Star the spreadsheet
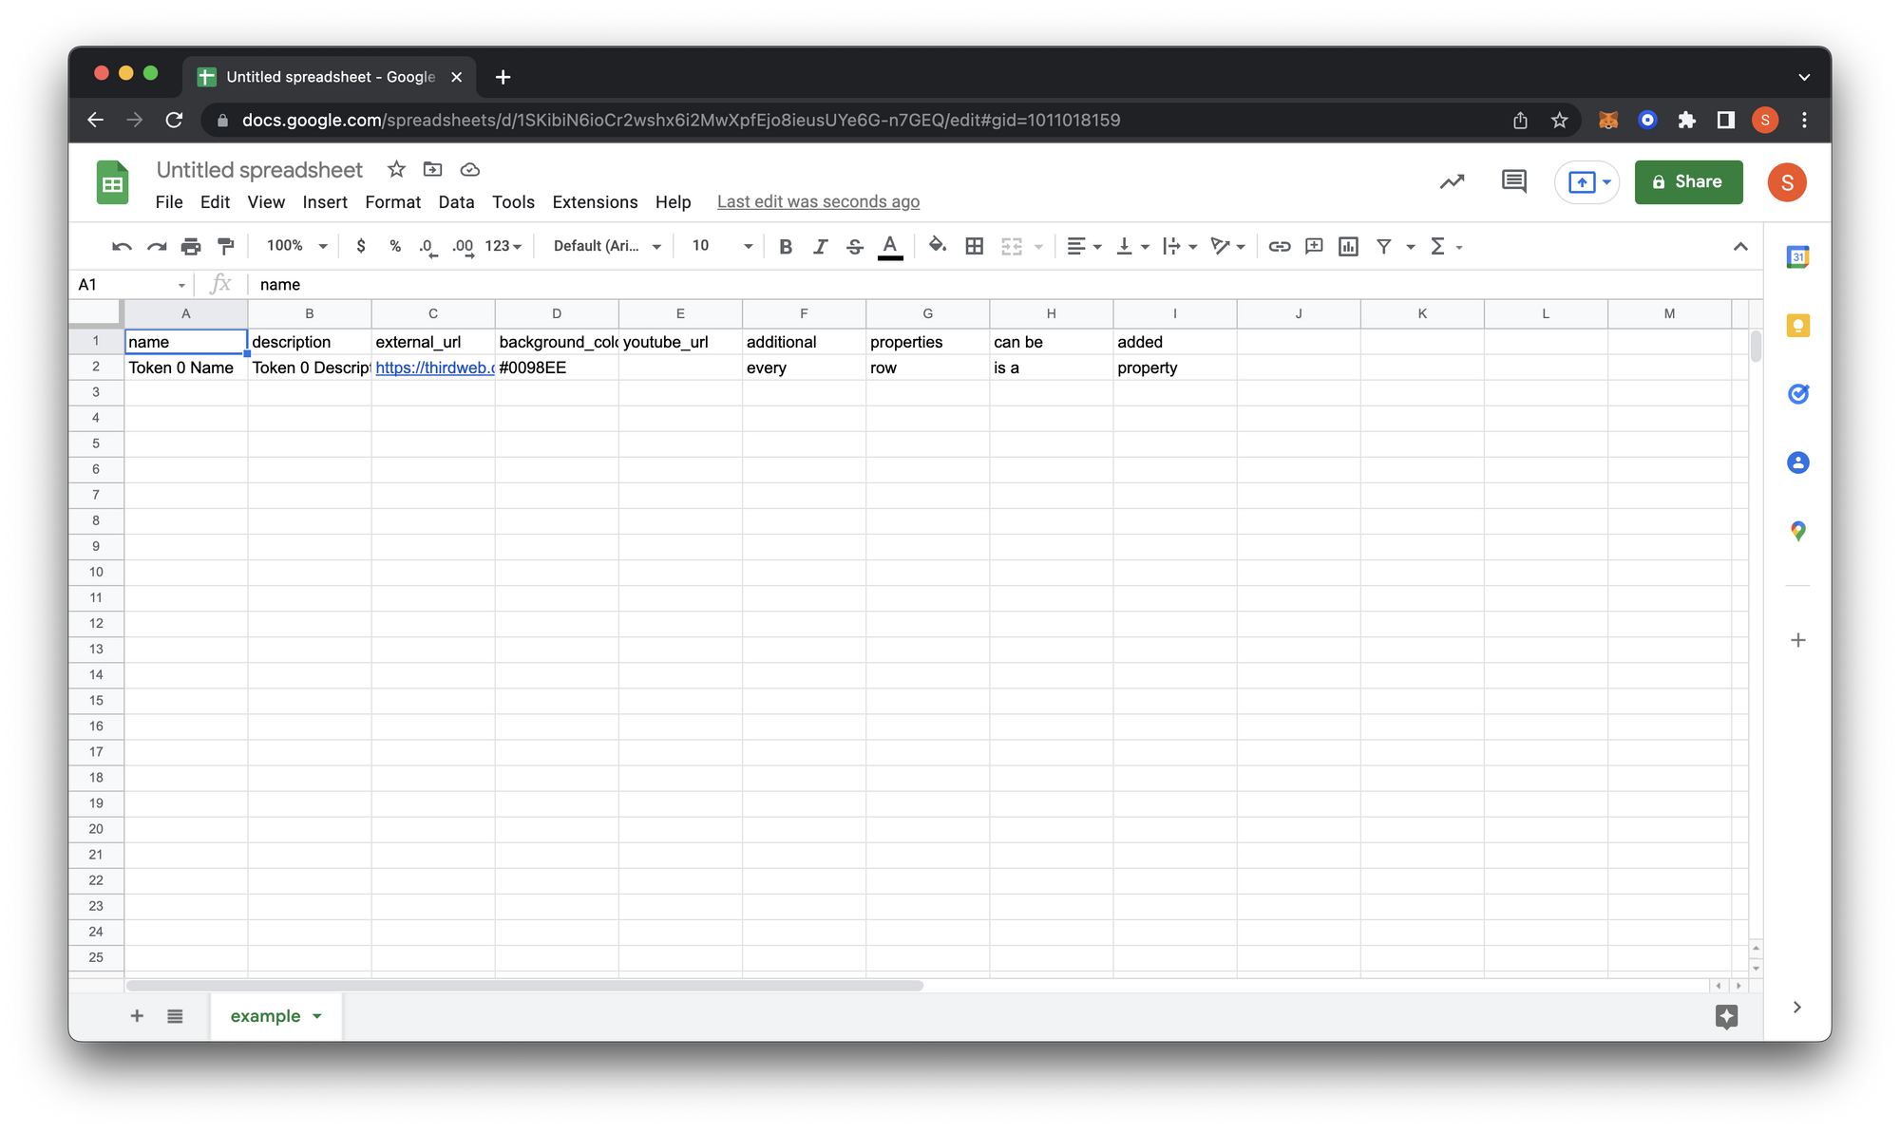The image size is (1900, 1132). pyautogui.click(x=396, y=169)
